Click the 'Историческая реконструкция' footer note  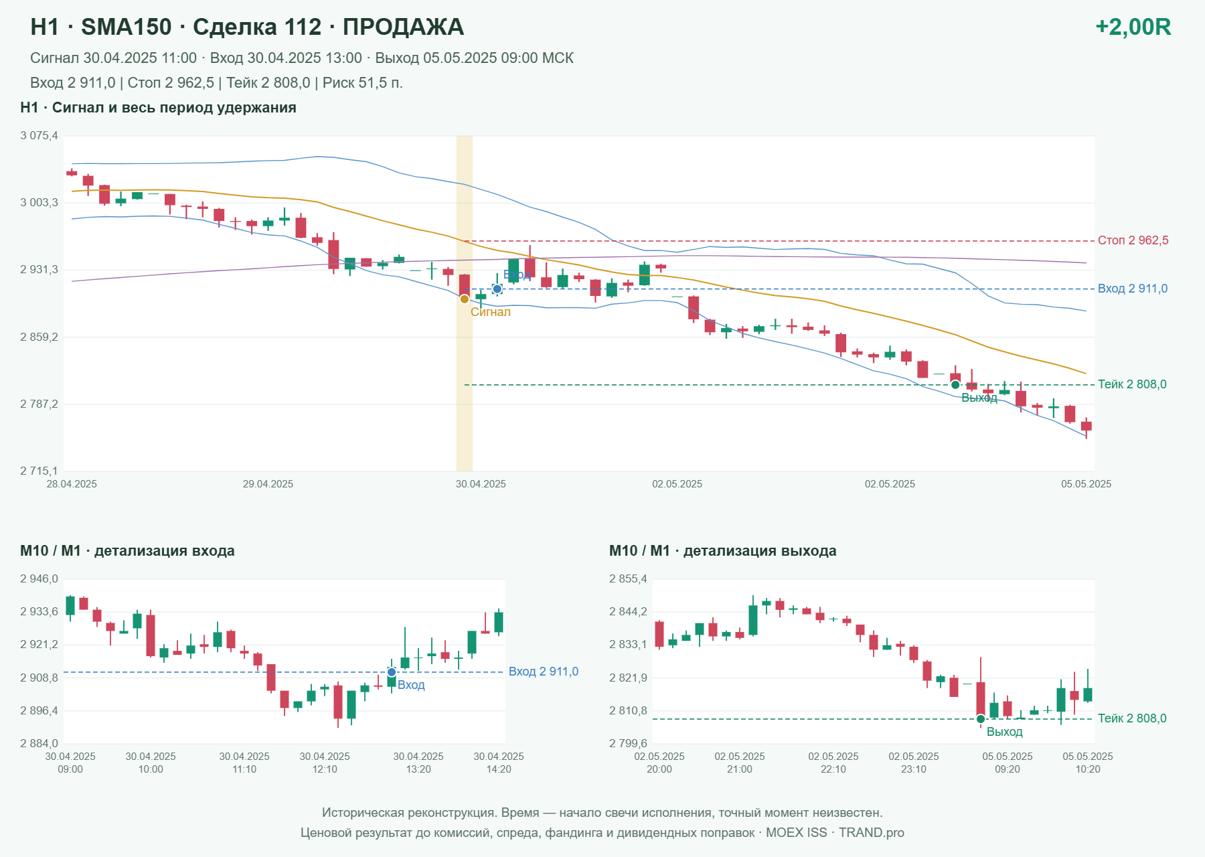coord(602,813)
